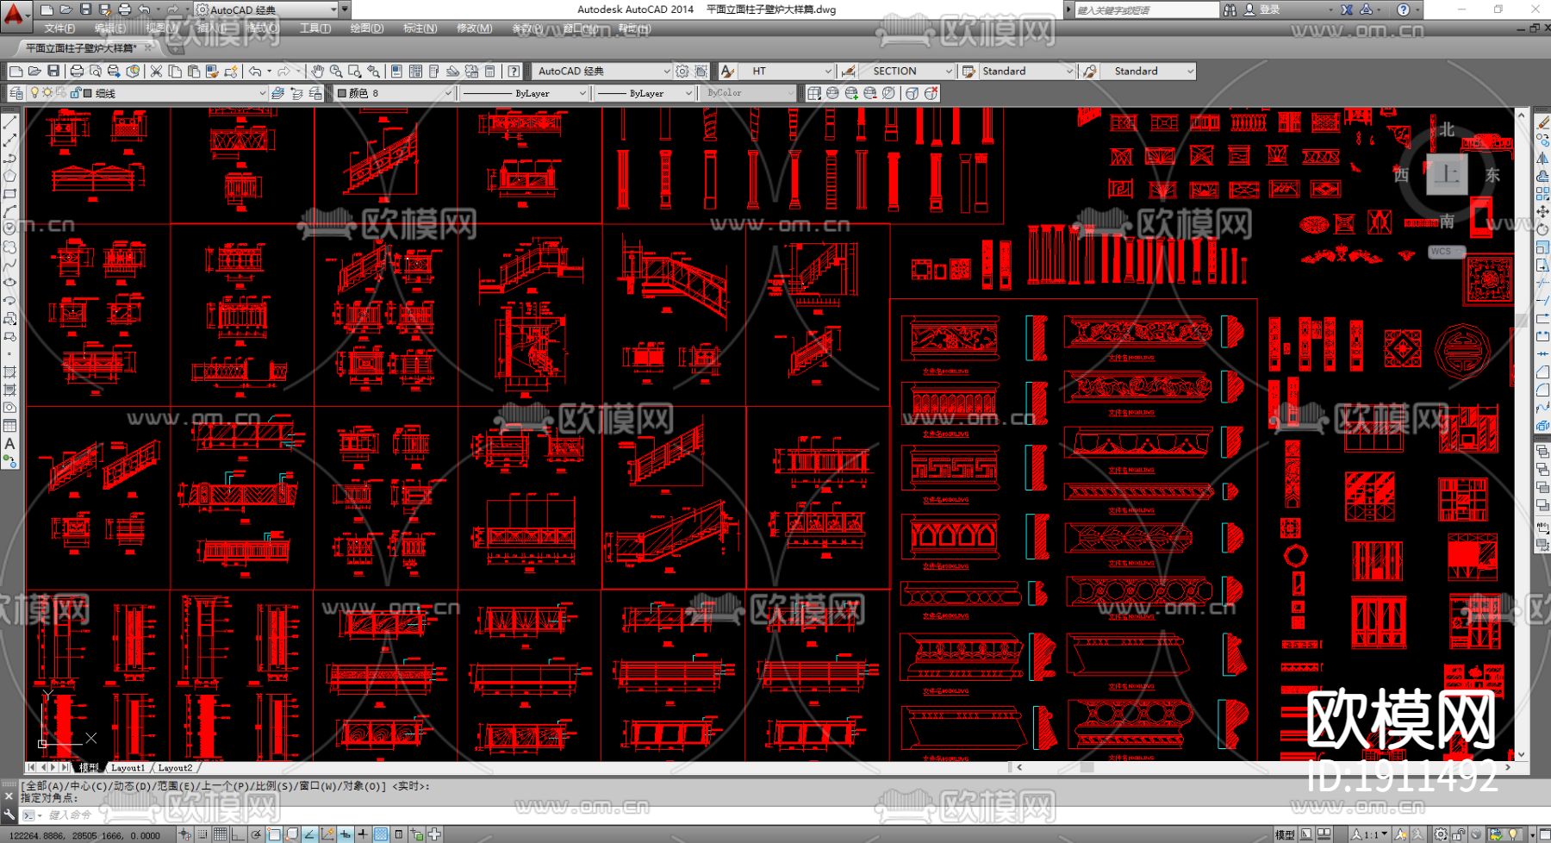Viewport: 1551px width, 843px height.
Task: Click the Dimension Style icon beside SECTION
Action: (849, 71)
